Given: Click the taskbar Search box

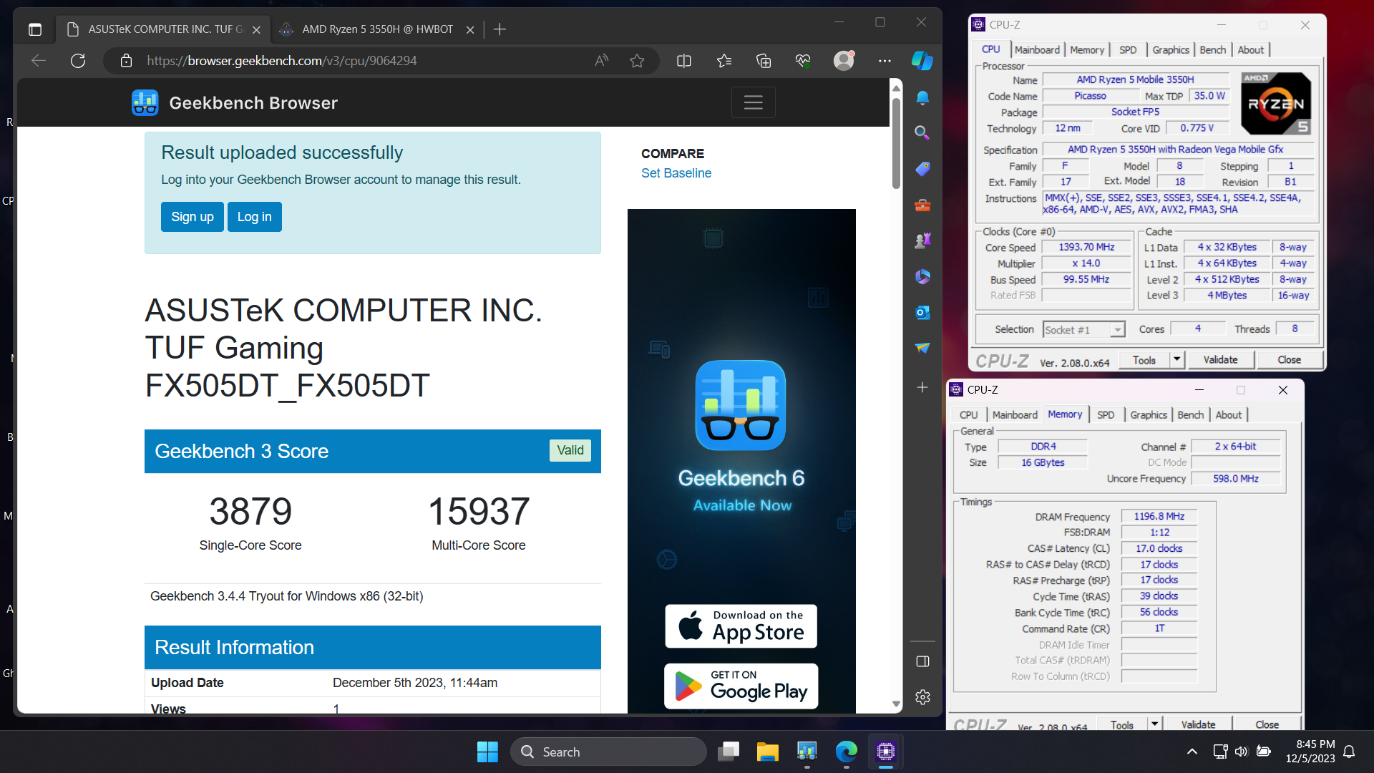Looking at the screenshot, I should (608, 752).
